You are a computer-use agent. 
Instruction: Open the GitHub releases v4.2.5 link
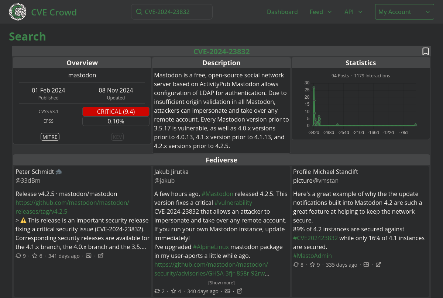72,207
